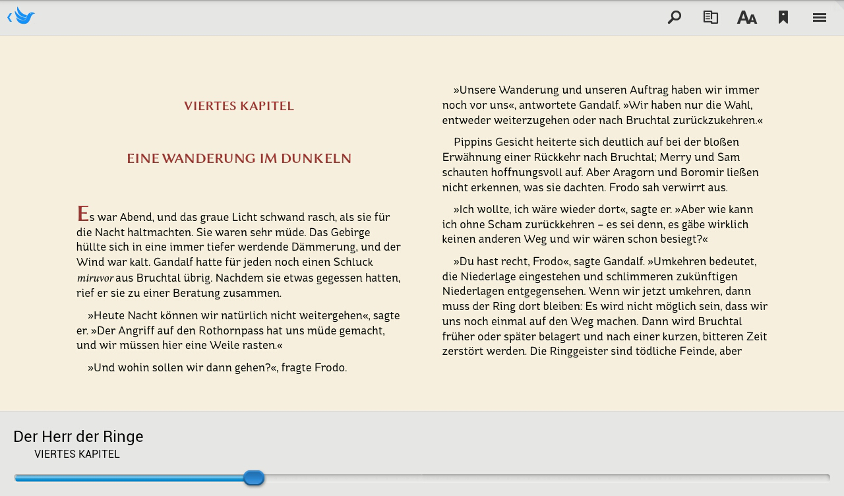
Task: Click the line 'zerstört werden. Die Ringgeister sind'
Action: (x=592, y=352)
